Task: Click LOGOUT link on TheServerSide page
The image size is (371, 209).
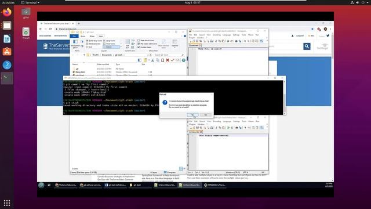Action: point(300,36)
